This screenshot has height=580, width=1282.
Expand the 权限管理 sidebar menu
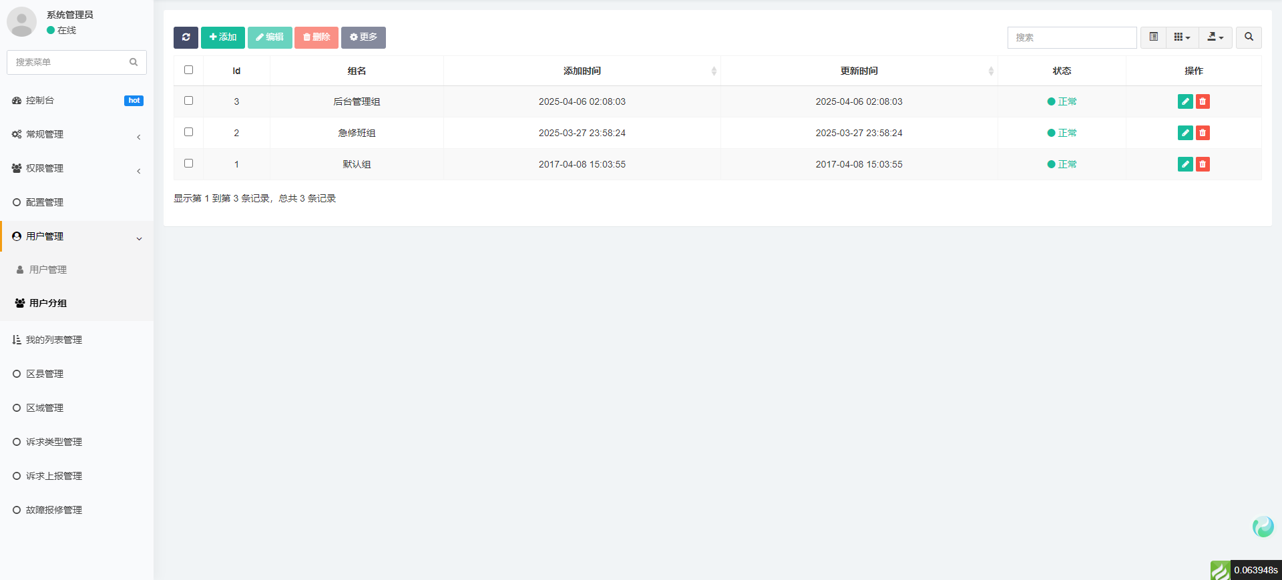coord(77,168)
